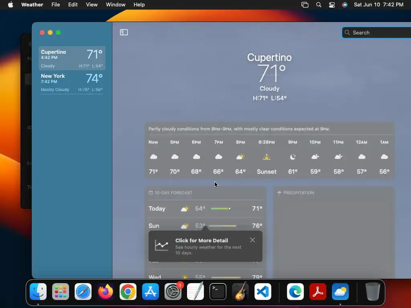Select Cupertino in the city list
Image resolution: width=411 pixels, height=308 pixels.
[72, 58]
